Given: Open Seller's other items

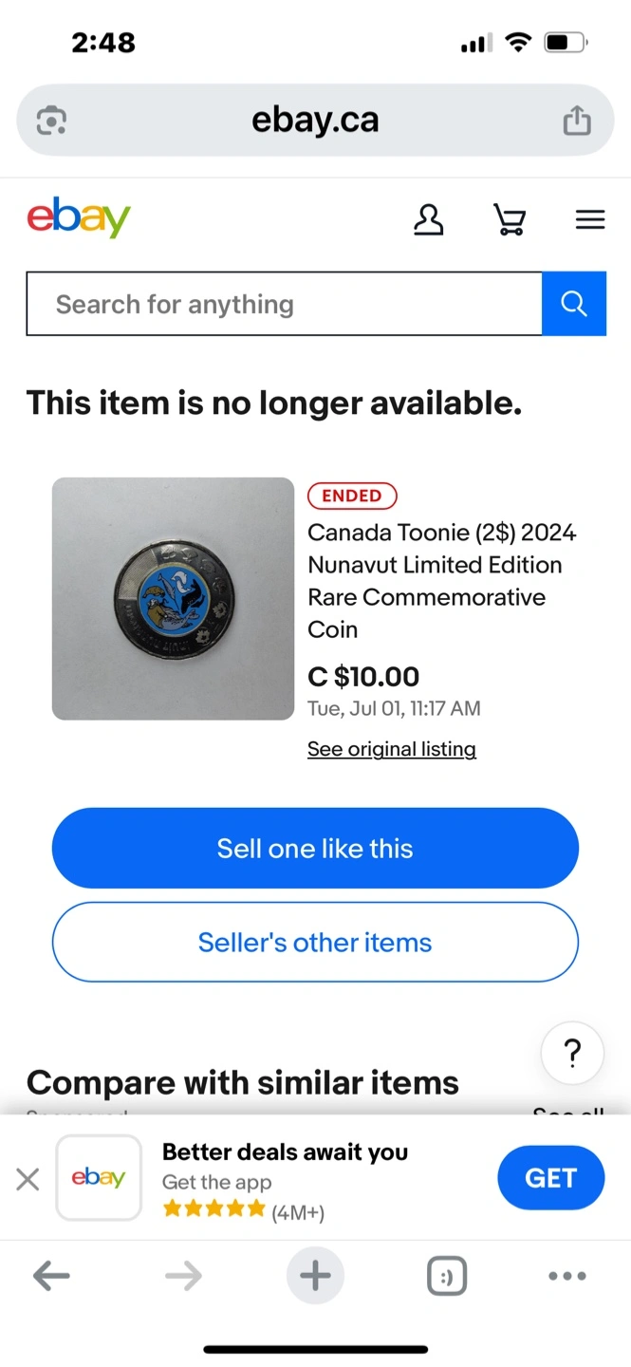Looking at the screenshot, I should [x=315, y=942].
